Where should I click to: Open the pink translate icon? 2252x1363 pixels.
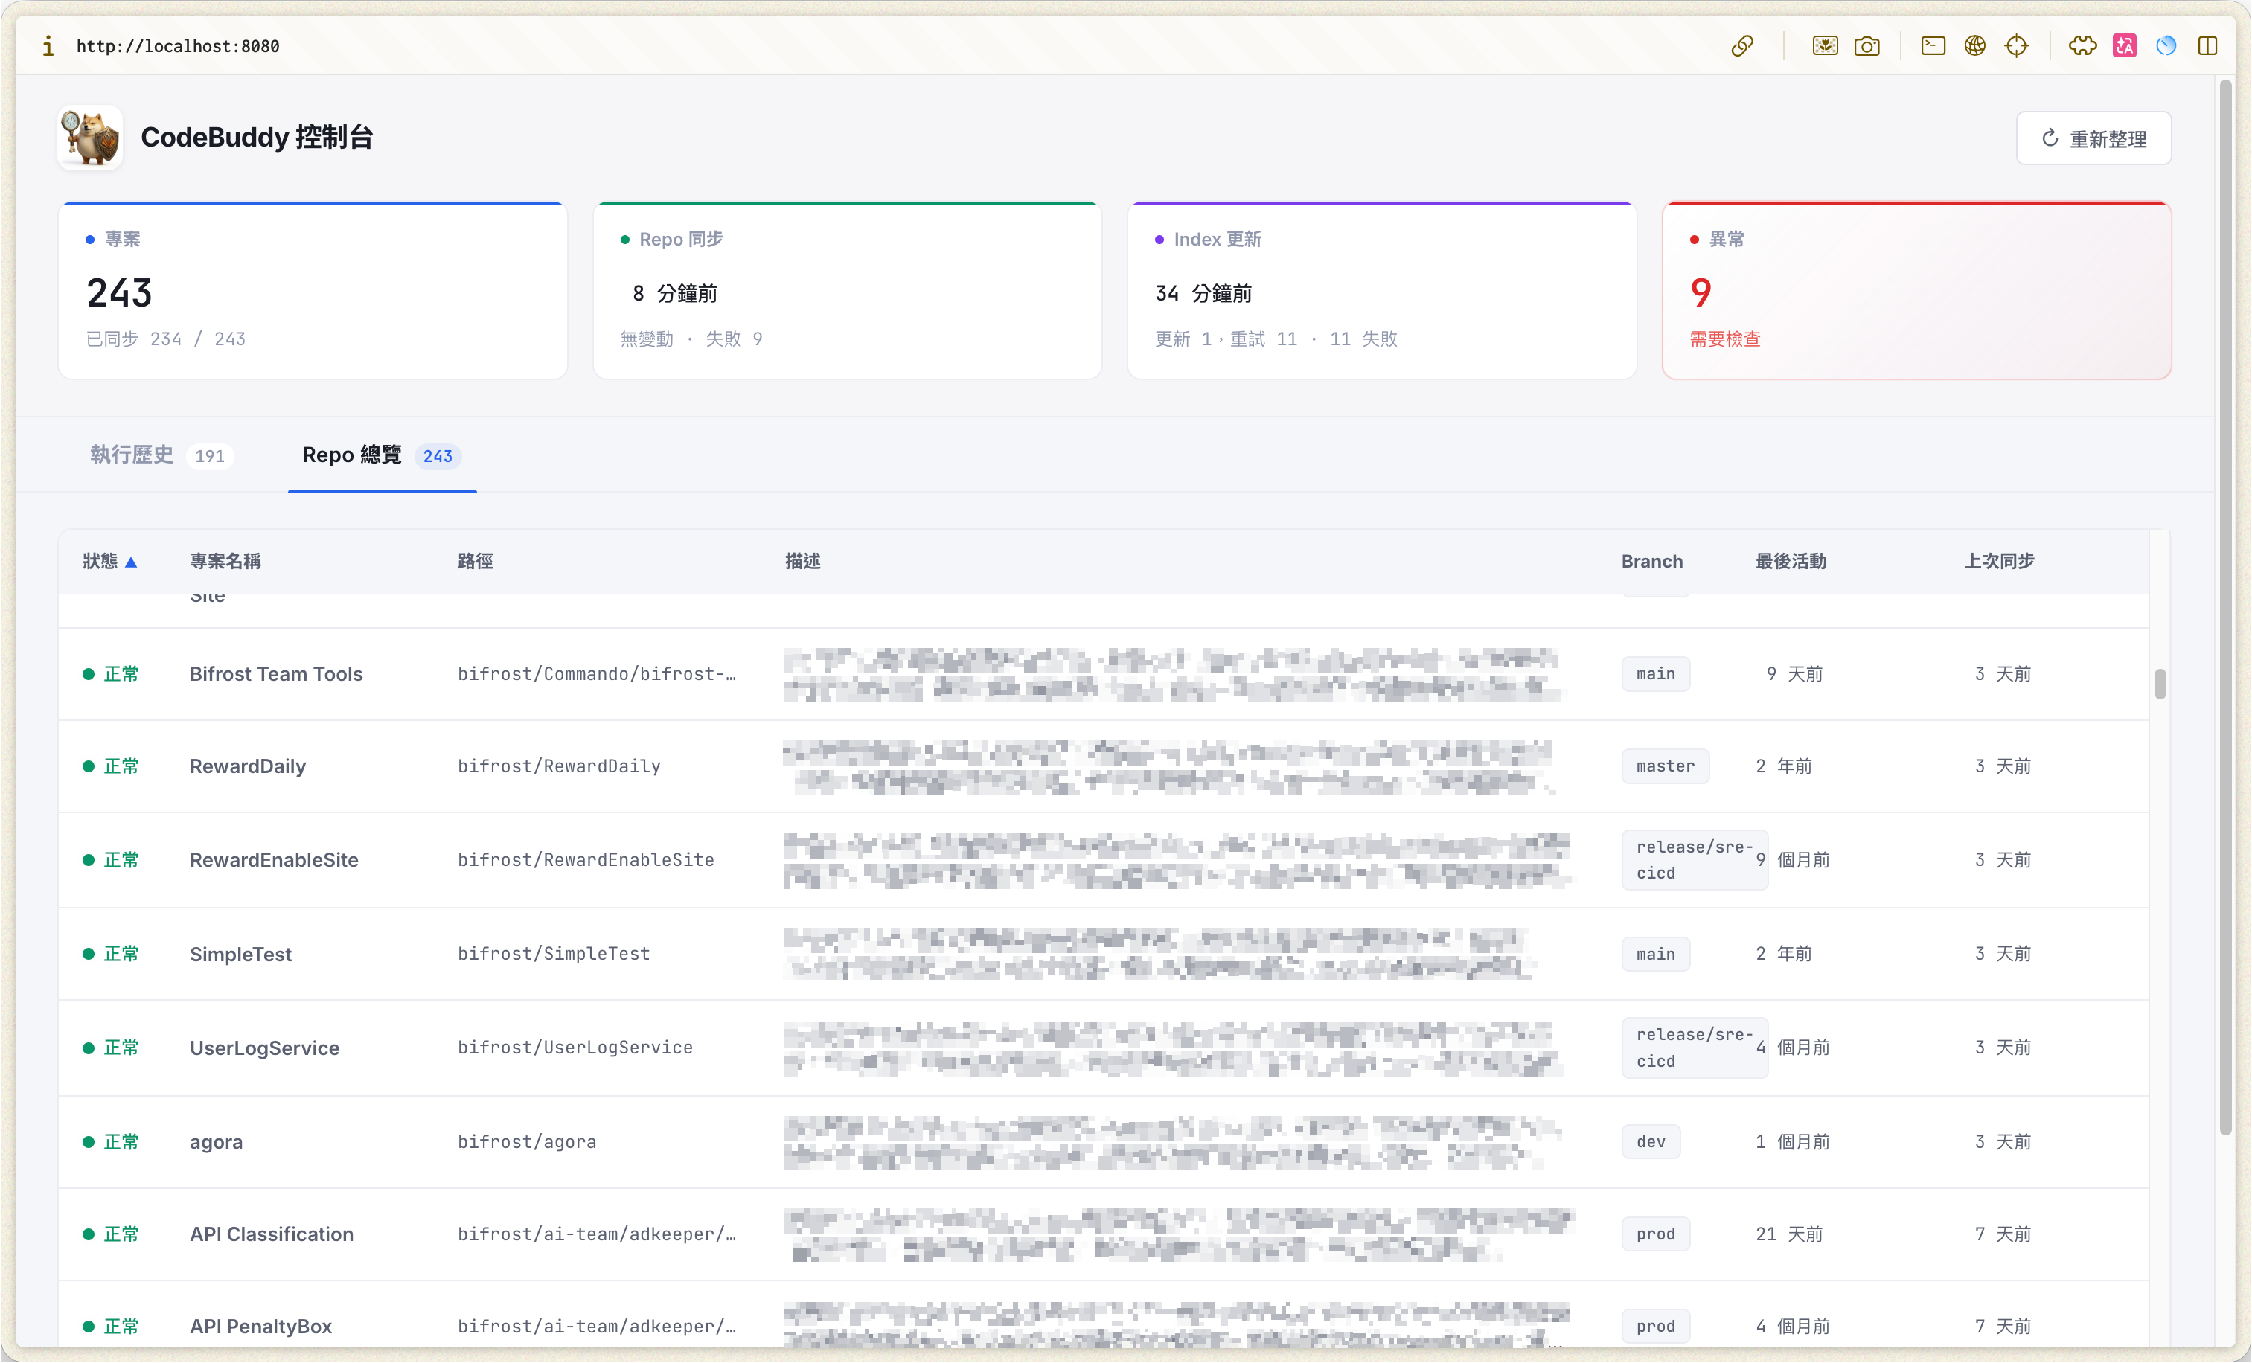click(x=2124, y=45)
